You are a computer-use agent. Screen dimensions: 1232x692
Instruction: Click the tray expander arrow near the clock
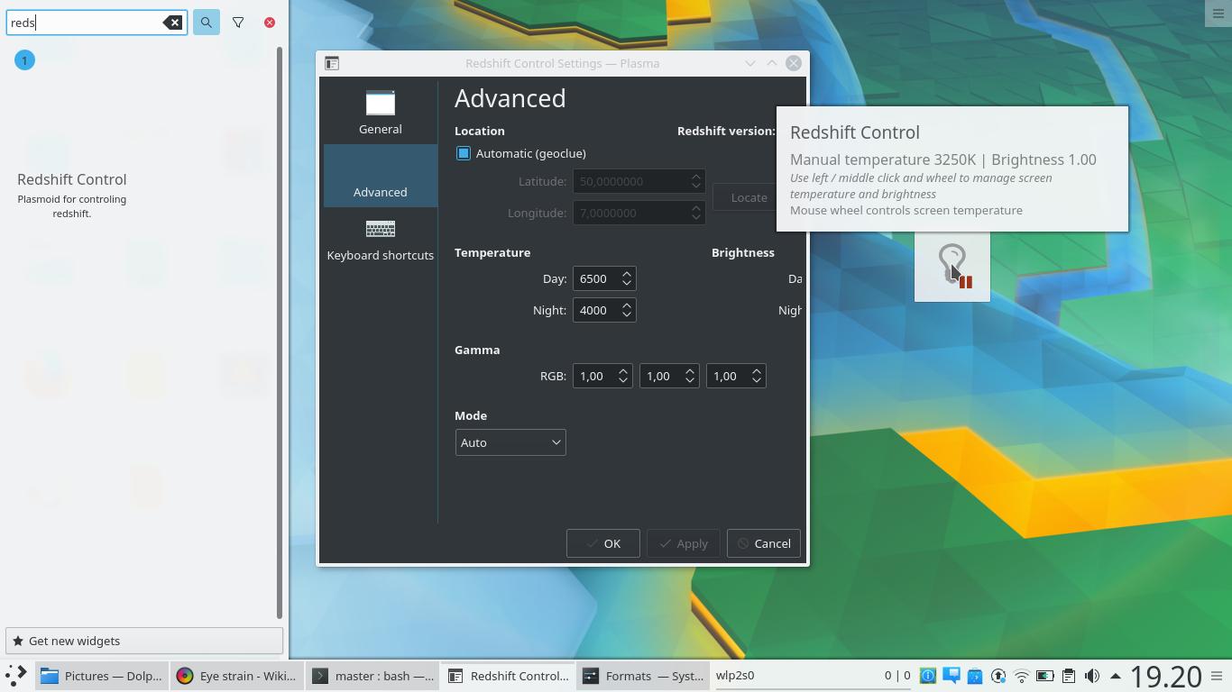pyautogui.click(x=1116, y=676)
